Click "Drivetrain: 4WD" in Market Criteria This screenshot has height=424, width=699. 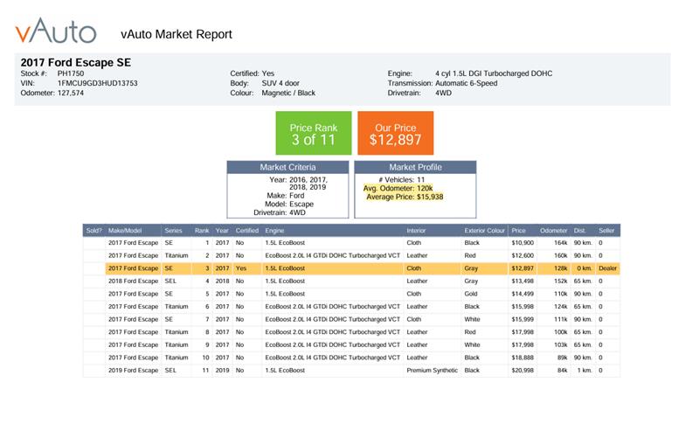click(x=280, y=212)
